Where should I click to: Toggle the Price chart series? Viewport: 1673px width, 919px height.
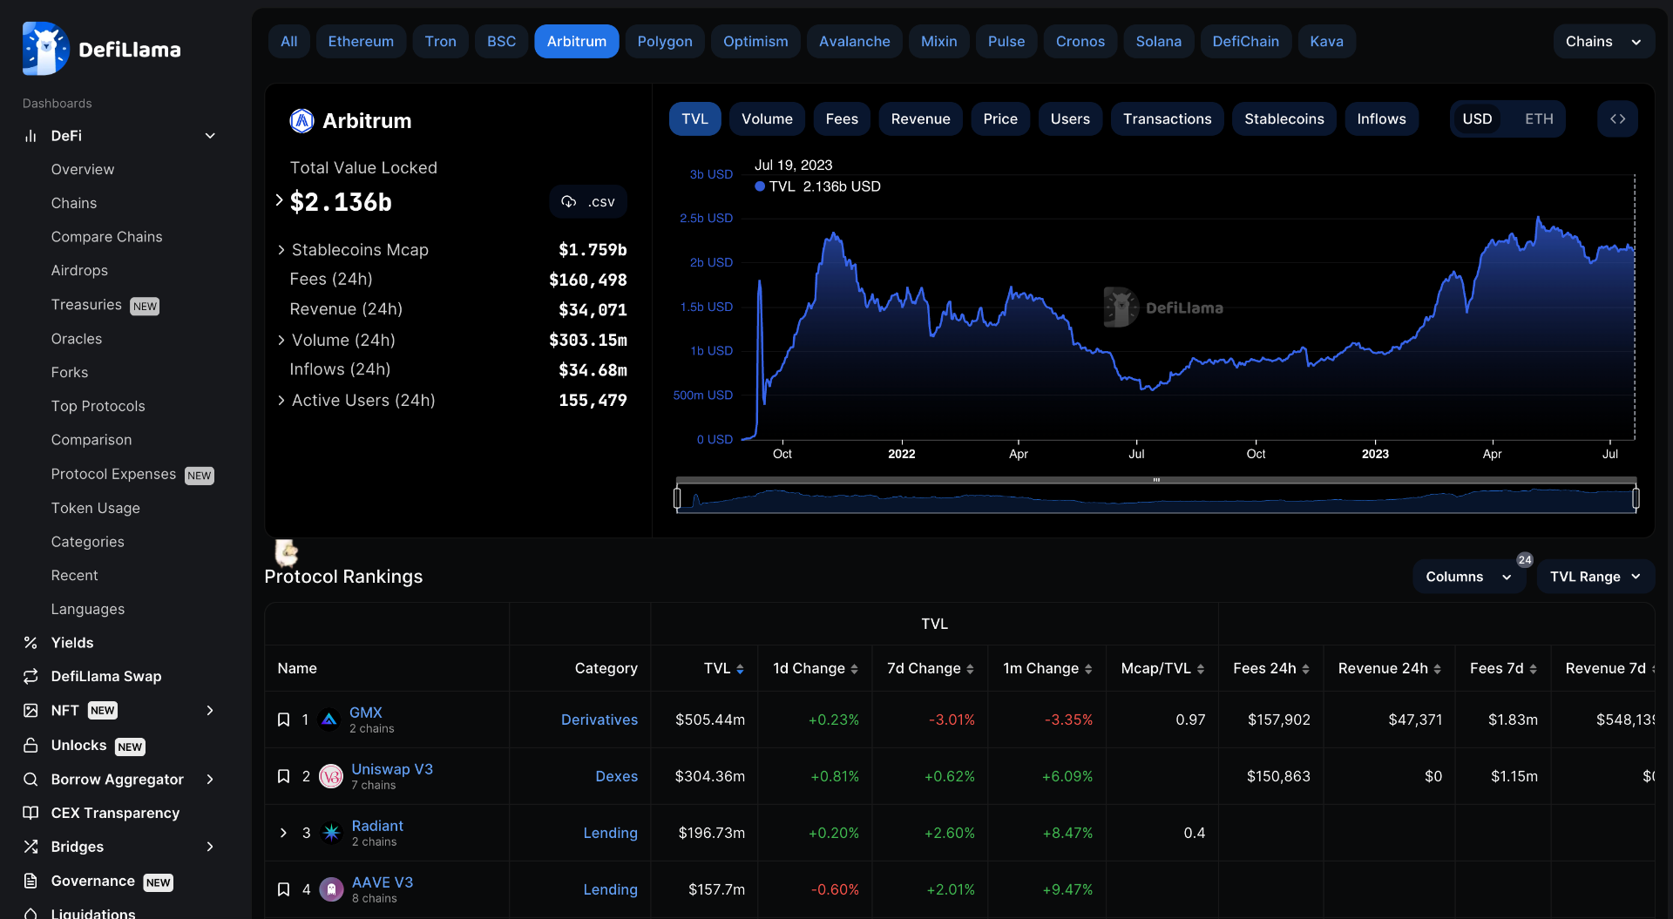tap(1000, 119)
